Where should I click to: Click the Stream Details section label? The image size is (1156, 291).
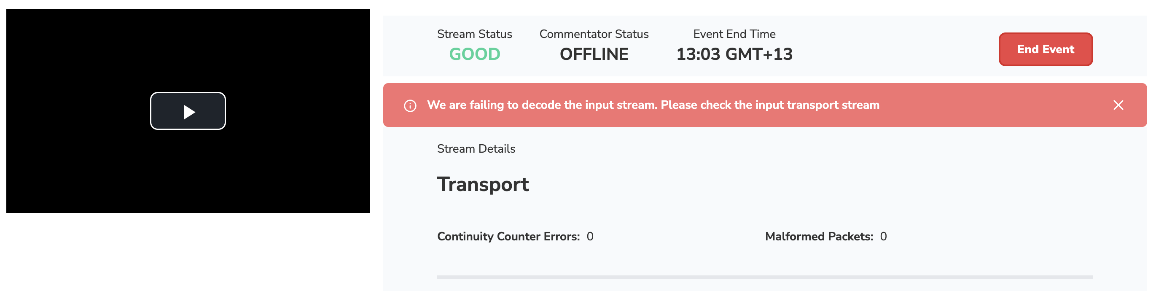coord(476,148)
